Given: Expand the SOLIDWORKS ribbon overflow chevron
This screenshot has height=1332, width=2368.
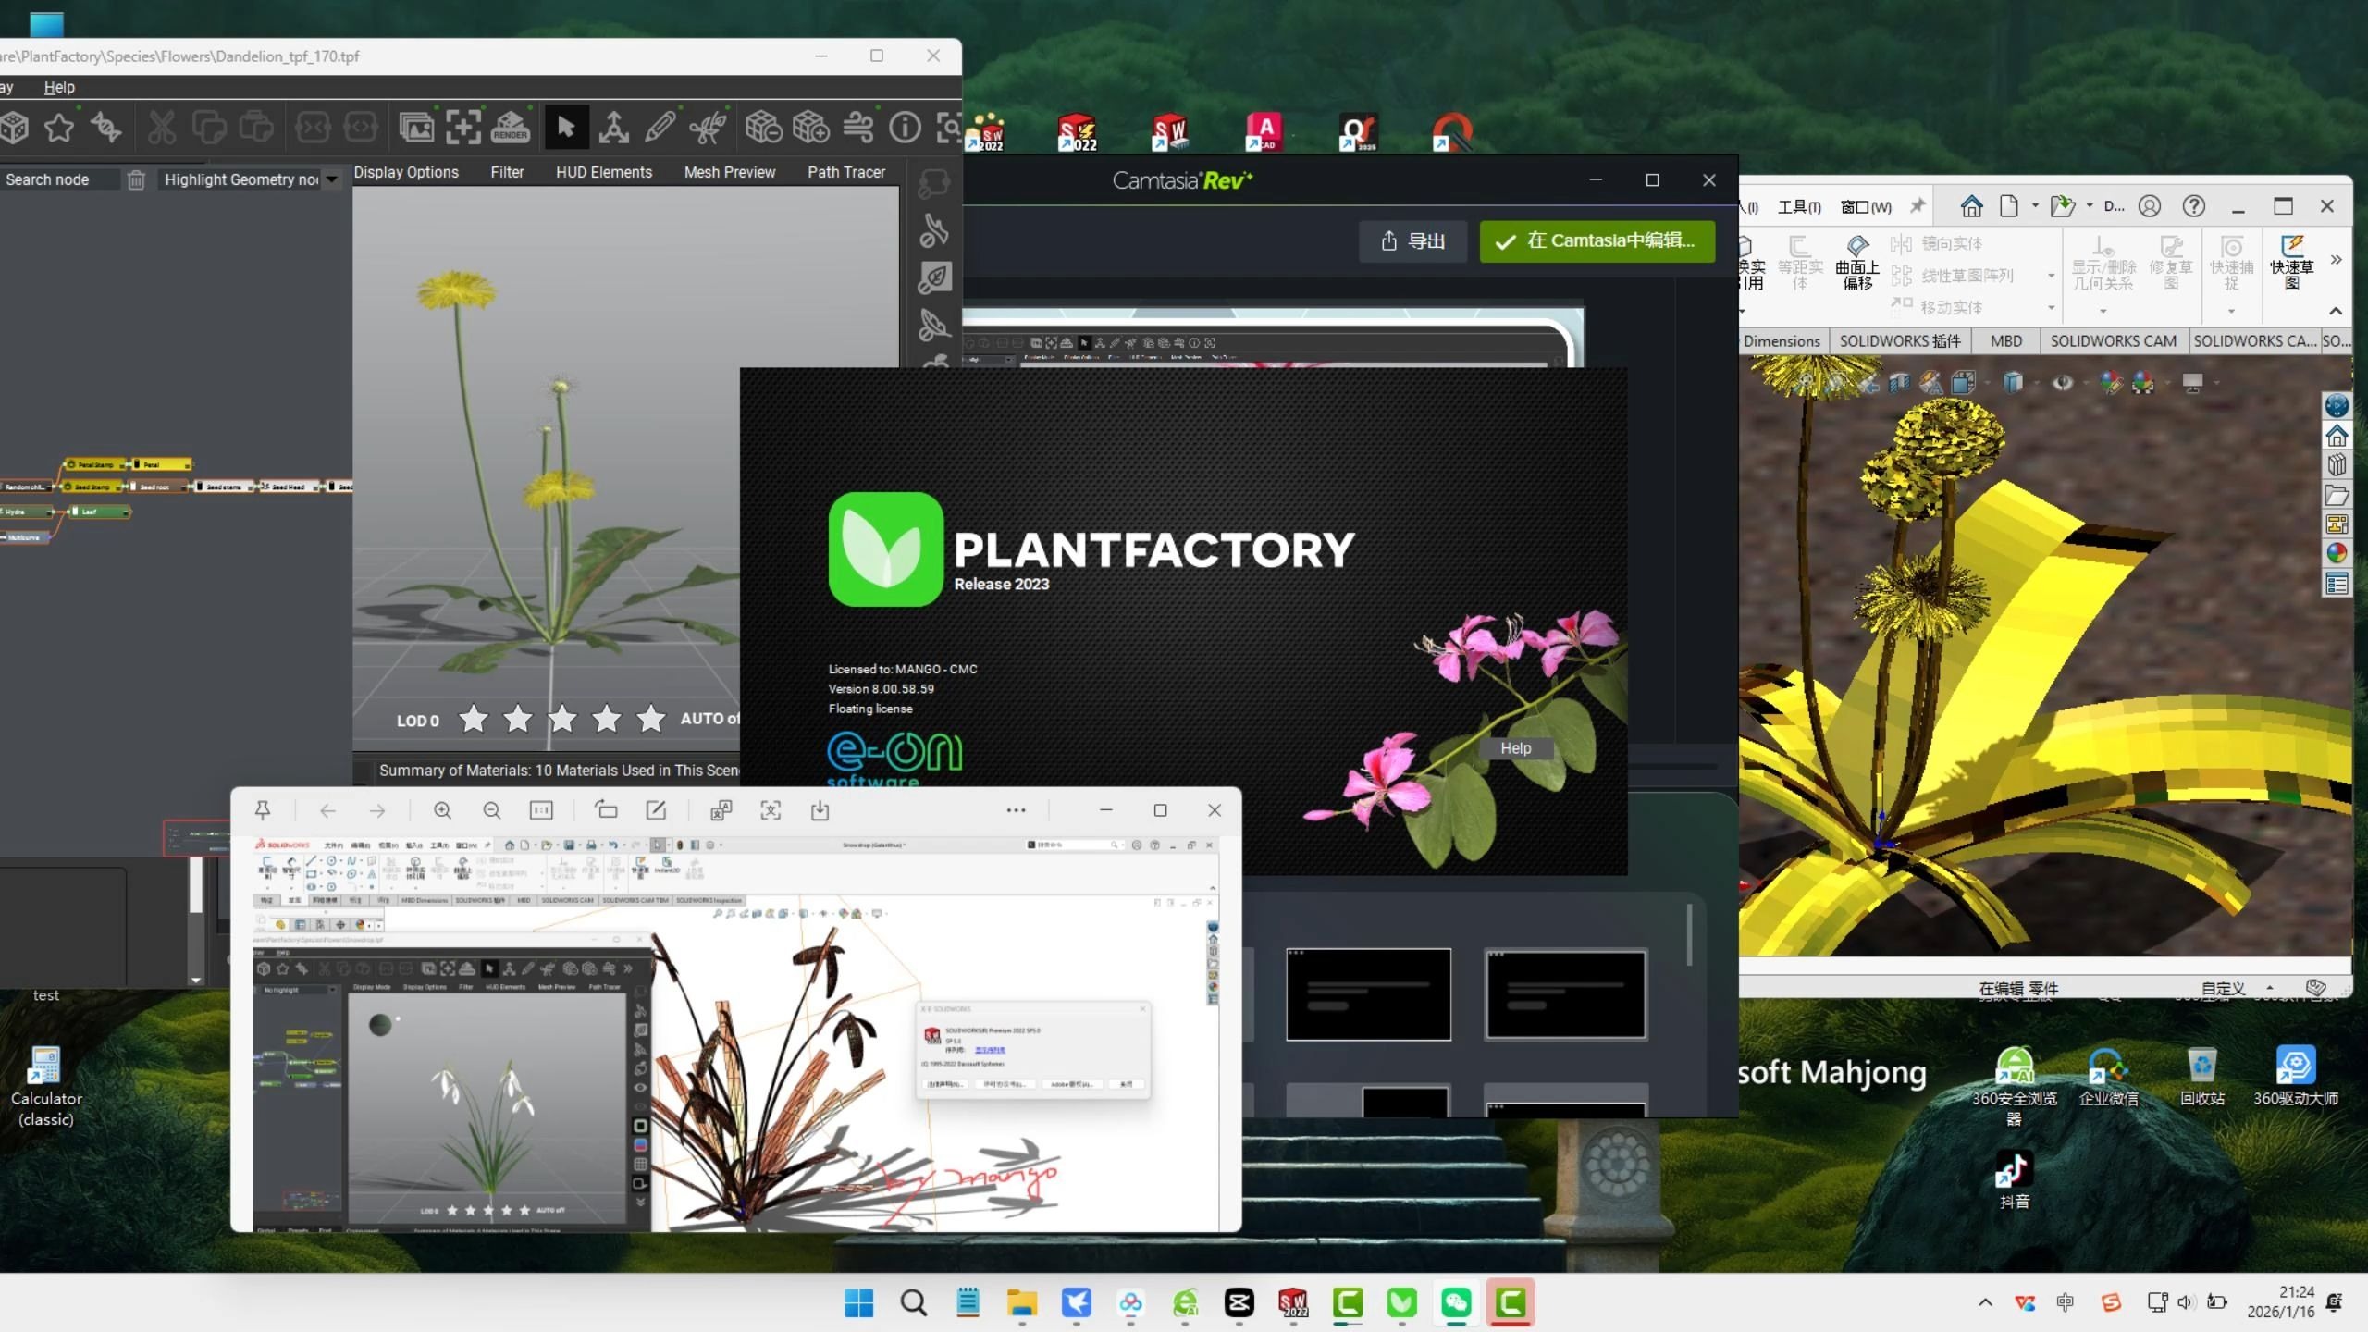Looking at the screenshot, I should point(2336,260).
